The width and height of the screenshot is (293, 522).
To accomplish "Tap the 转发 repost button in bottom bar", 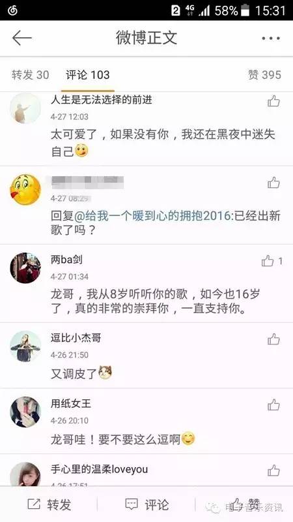I will point(49,504).
